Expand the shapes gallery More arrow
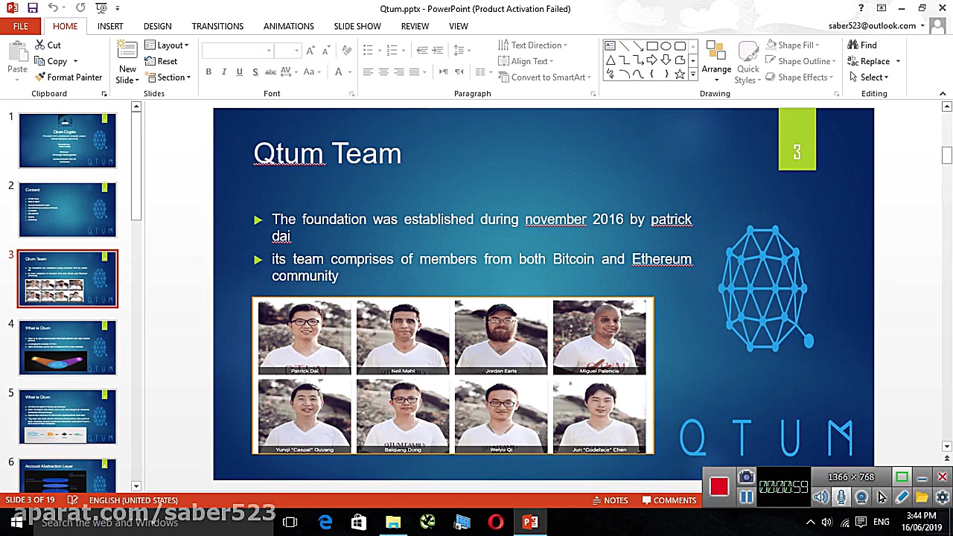Screen dimensions: 953x536 tap(693, 74)
